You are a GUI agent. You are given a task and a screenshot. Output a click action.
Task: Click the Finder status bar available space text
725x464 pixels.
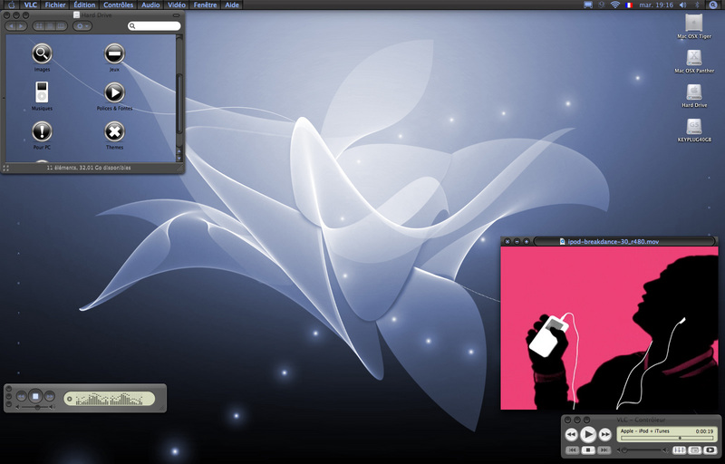(89, 168)
